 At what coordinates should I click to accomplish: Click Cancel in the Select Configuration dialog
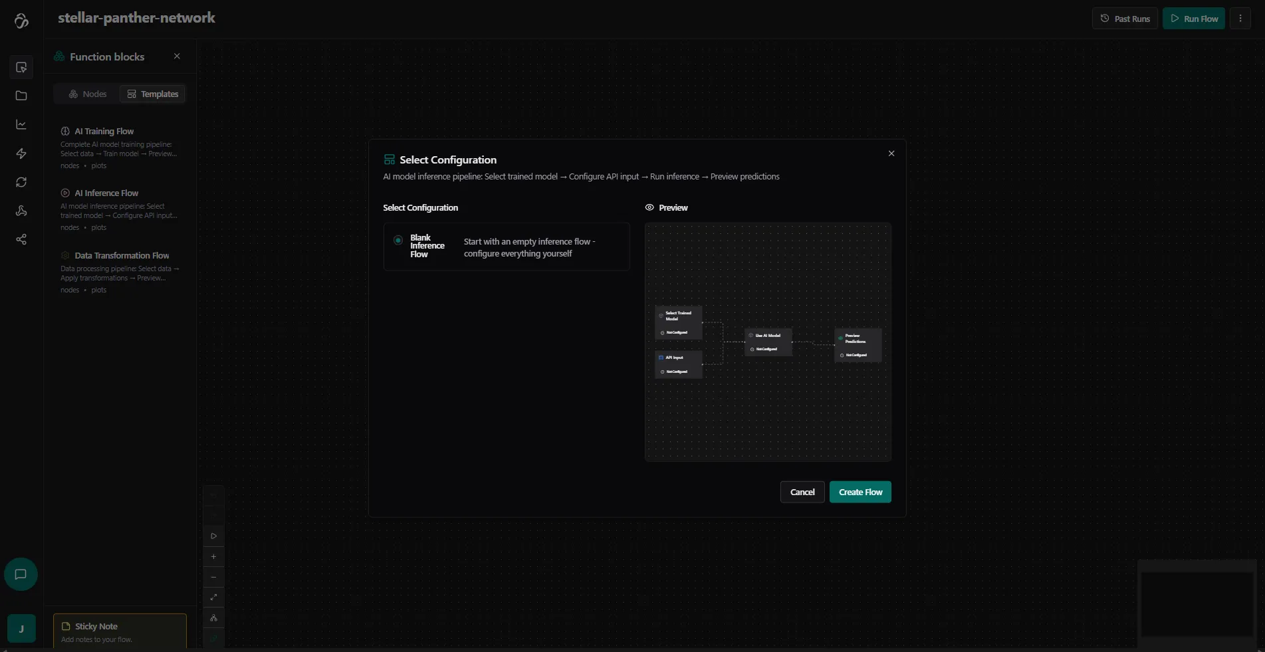coord(802,492)
